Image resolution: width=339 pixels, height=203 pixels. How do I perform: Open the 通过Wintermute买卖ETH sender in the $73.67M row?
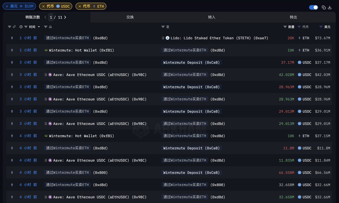tap(68, 38)
